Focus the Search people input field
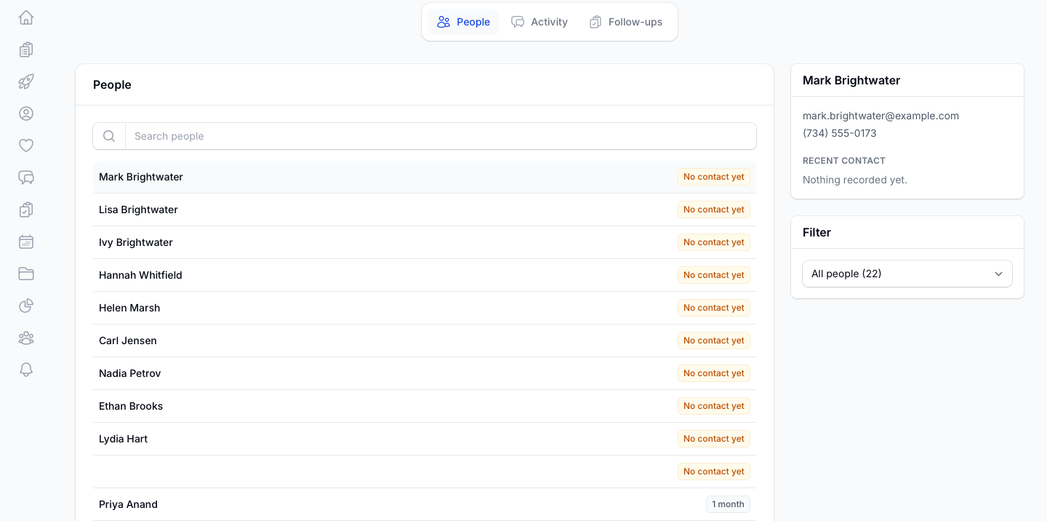Image resolution: width=1047 pixels, height=521 pixels. [x=441, y=136]
